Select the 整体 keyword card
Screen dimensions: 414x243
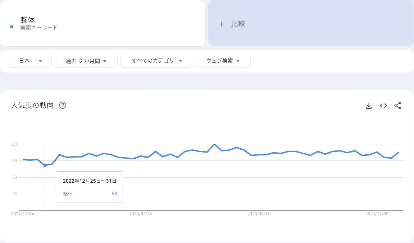(103, 23)
